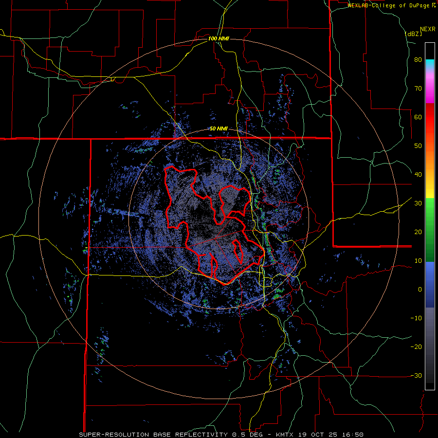Click the -30 value on the dBZ scale

point(416,375)
